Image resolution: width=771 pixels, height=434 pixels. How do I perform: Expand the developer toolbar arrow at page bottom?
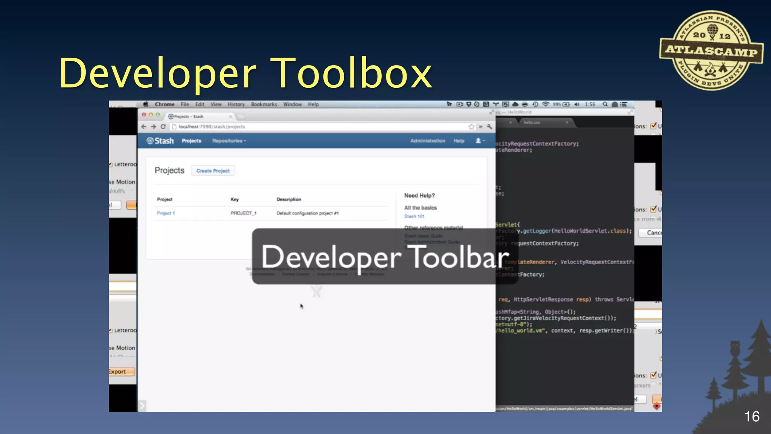(142, 406)
